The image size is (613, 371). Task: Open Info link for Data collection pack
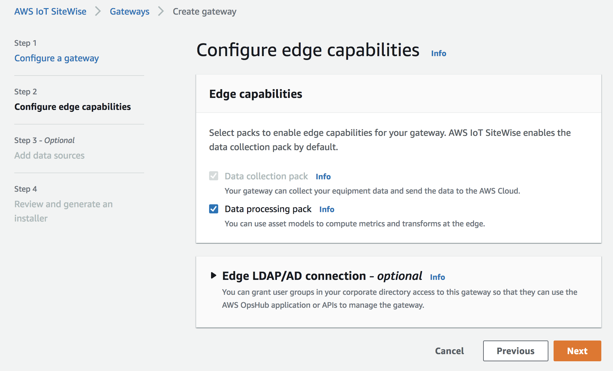323,176
